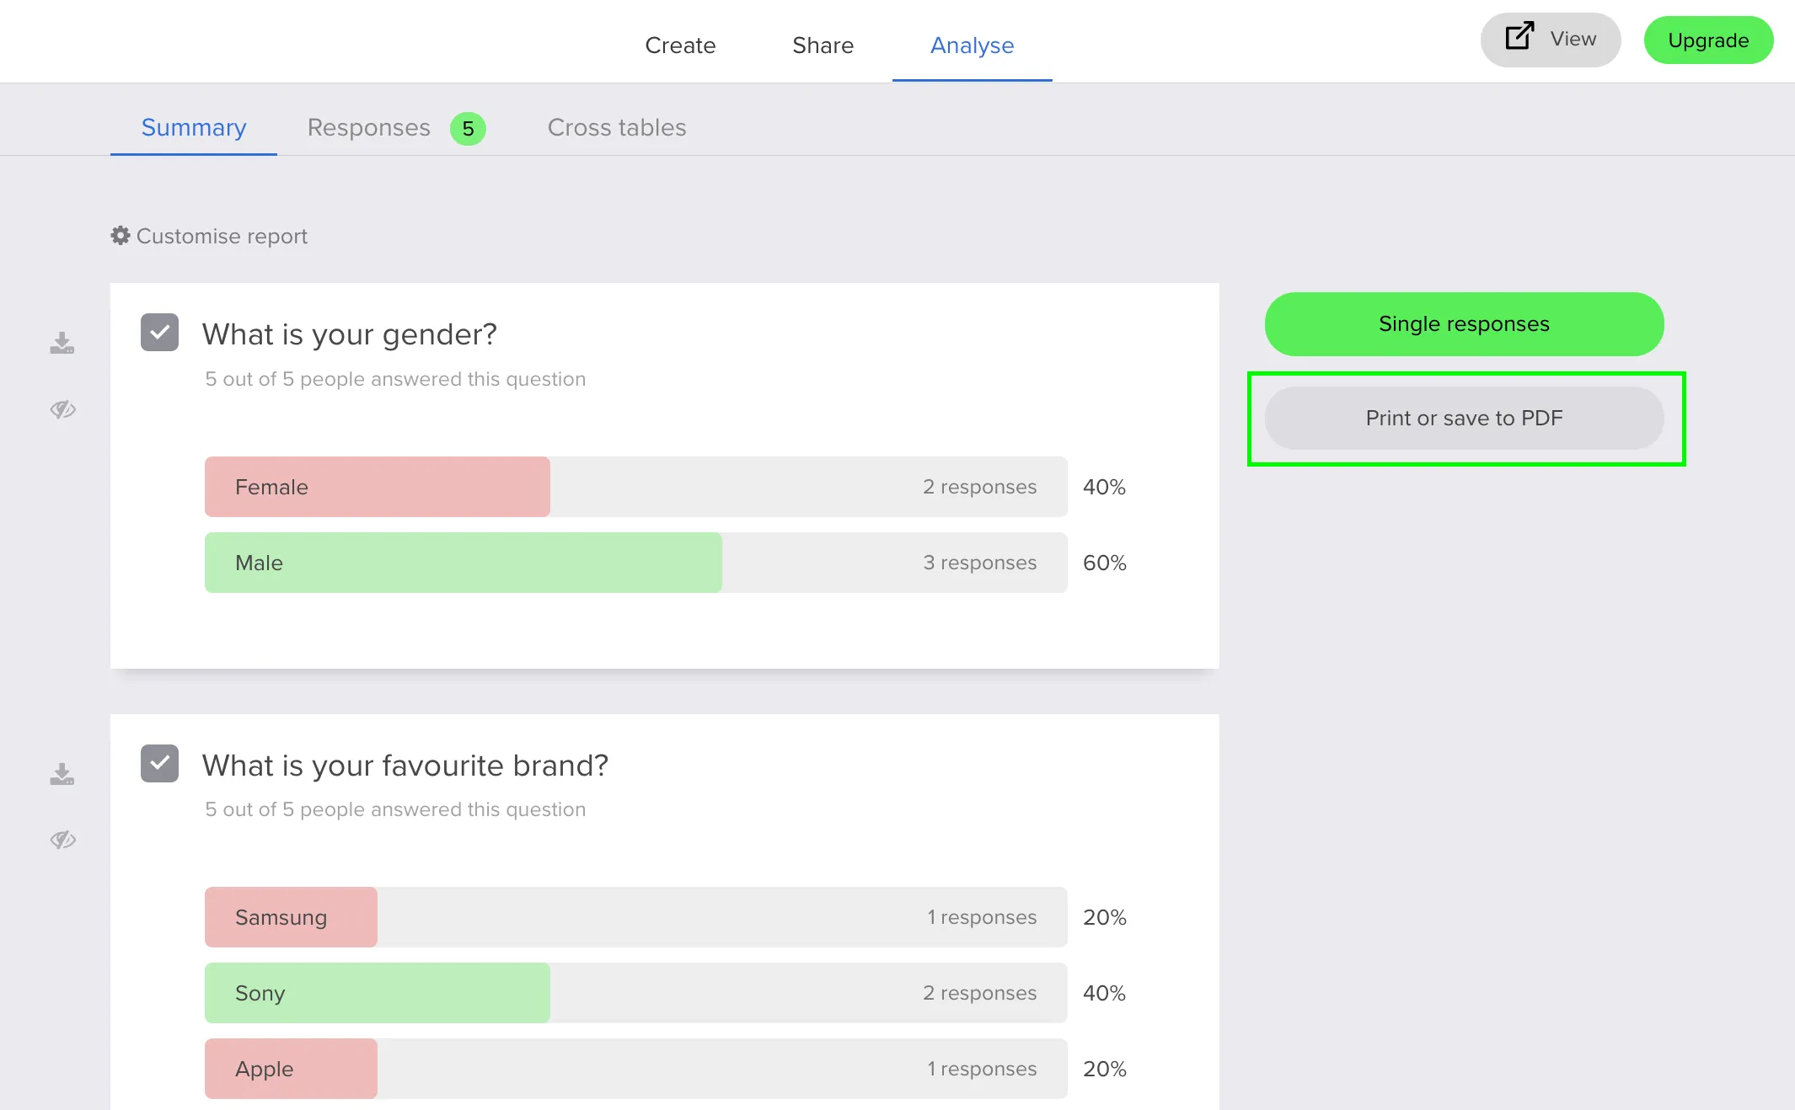Hide the gender question from report
This screenshot has width=1795, height=1110.
62,409
